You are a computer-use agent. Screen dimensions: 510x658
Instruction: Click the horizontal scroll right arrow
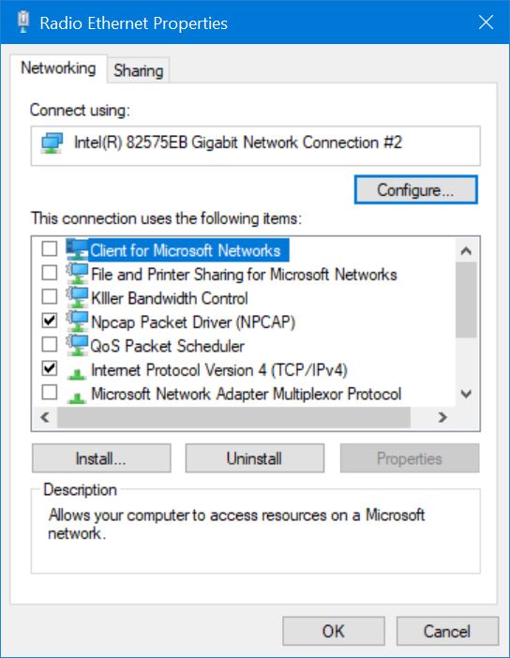[x=442, y=417]
